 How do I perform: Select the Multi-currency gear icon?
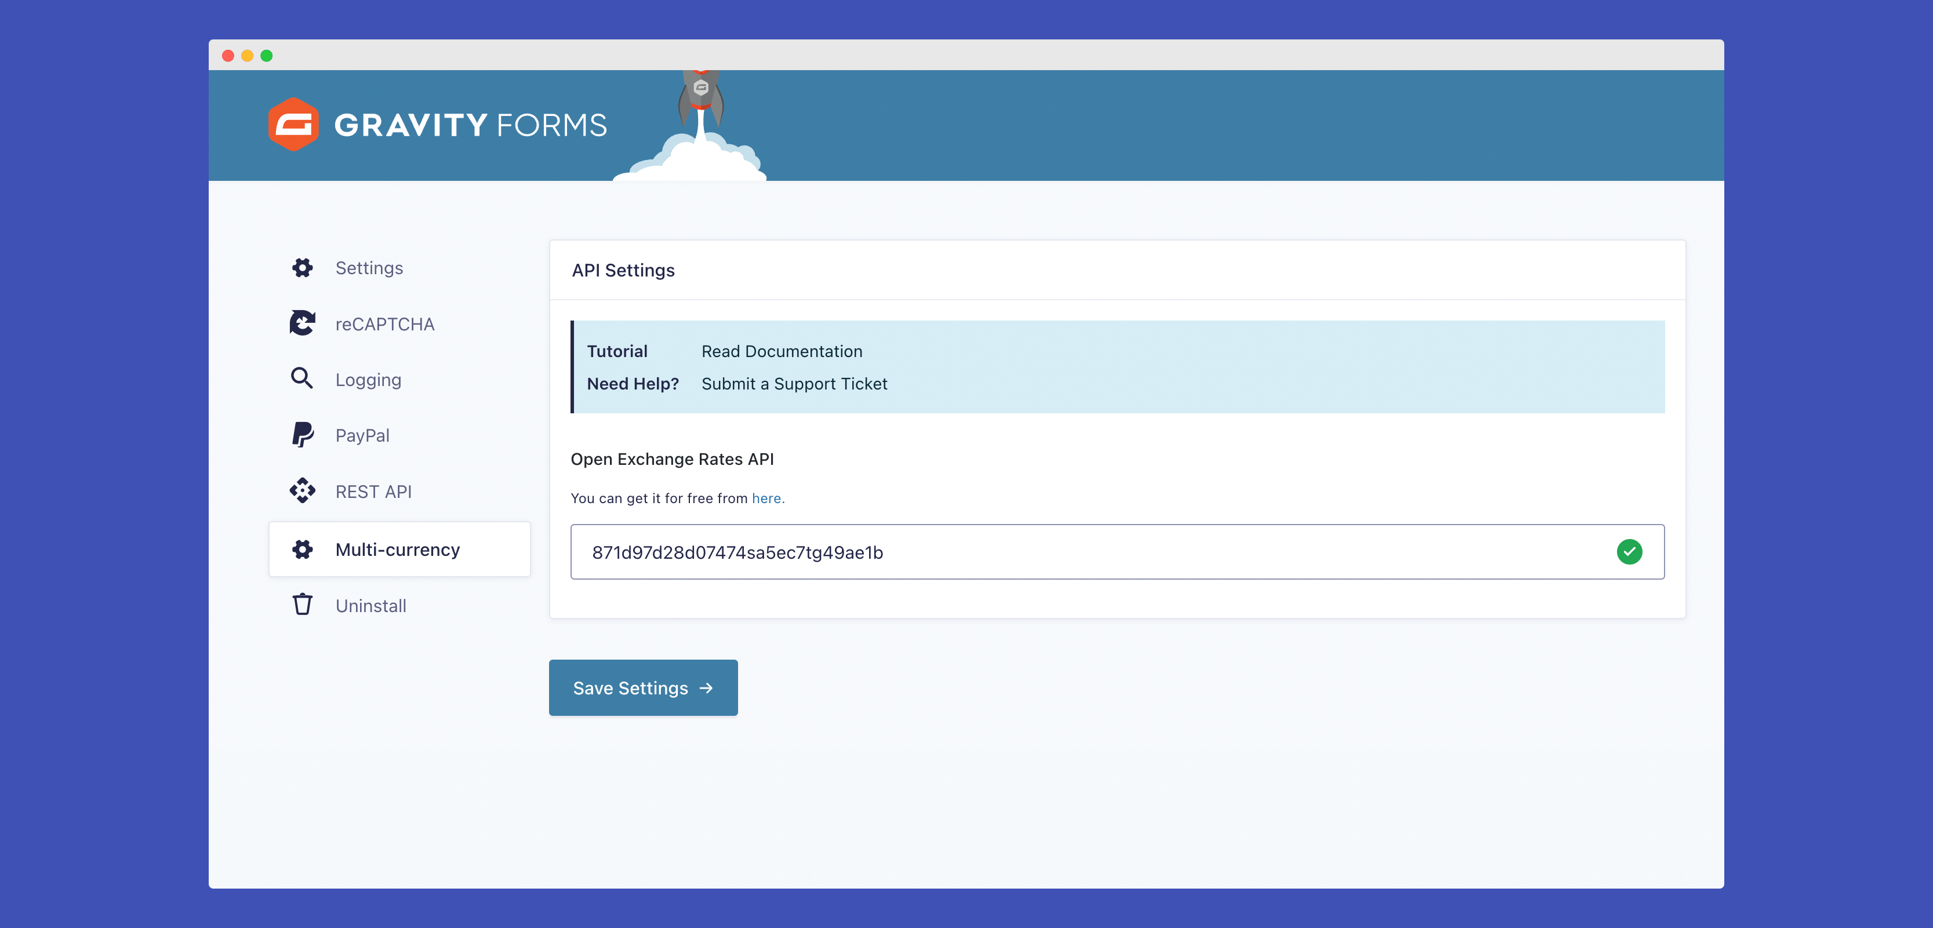pyautogui.click(x=303, y=548)
